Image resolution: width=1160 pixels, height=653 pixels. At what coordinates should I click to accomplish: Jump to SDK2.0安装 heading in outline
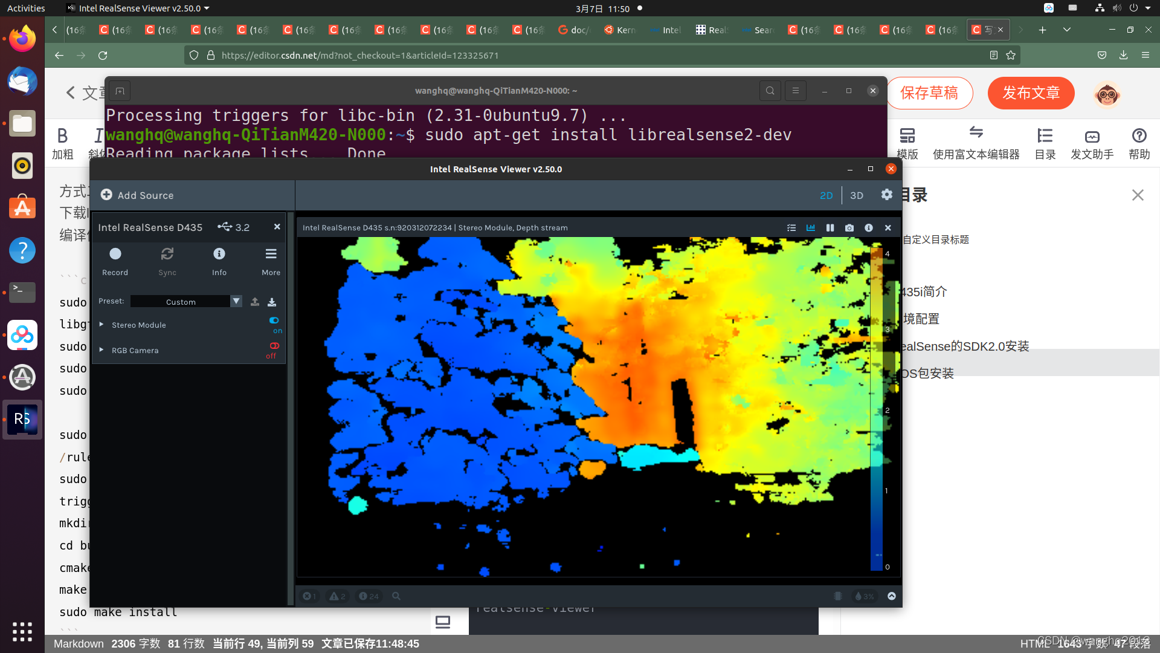pyautogui.click(x=964, y=346)
